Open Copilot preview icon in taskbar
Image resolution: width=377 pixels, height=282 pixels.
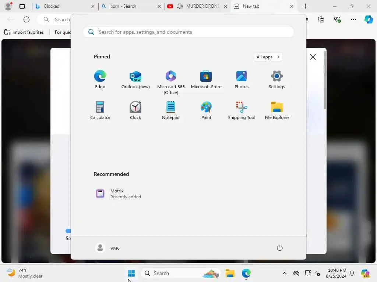[x=366, y=273]
